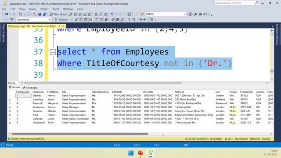Viewport: 281px width, 158px height.
Task: Click the Analysis Services XMLA Query icon
Action: 85,14
